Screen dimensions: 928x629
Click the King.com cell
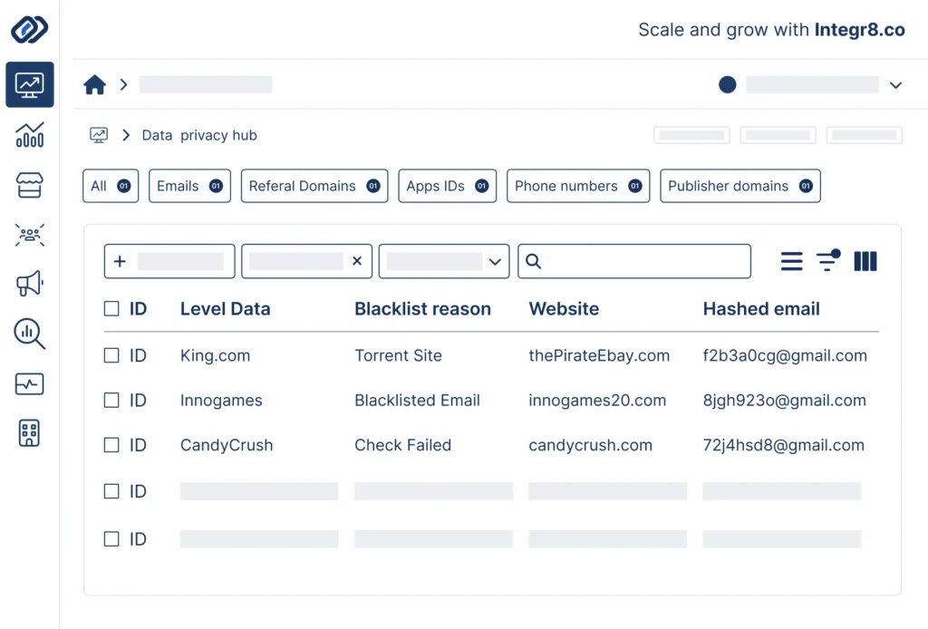[x=216, y=355]
